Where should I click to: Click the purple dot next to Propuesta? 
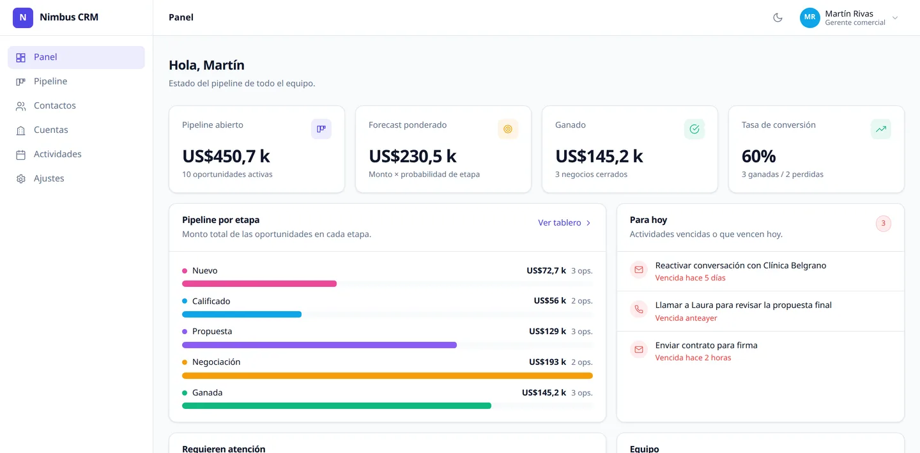[x=185, y=332]
